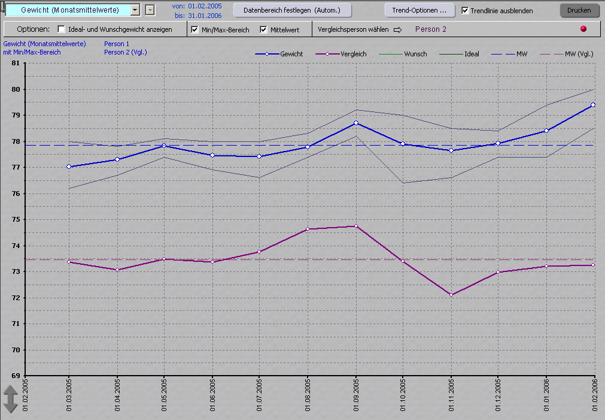
Task: Click the Gewicht data point at 01.05.2005
Action: coord(164,146)
